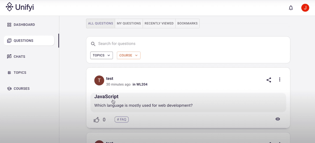Image resolution: width=315 pixels, height=143 pixels.
Task: Open the notifications bell
Action: coord(291,8)
